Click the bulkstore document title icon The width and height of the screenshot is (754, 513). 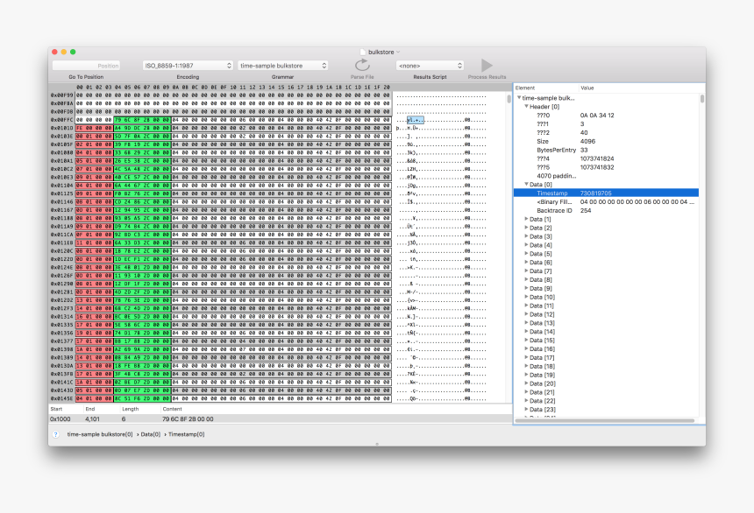pos(363,52)
